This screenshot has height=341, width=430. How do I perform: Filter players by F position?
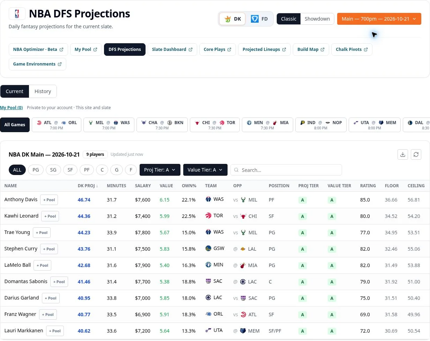131,170
